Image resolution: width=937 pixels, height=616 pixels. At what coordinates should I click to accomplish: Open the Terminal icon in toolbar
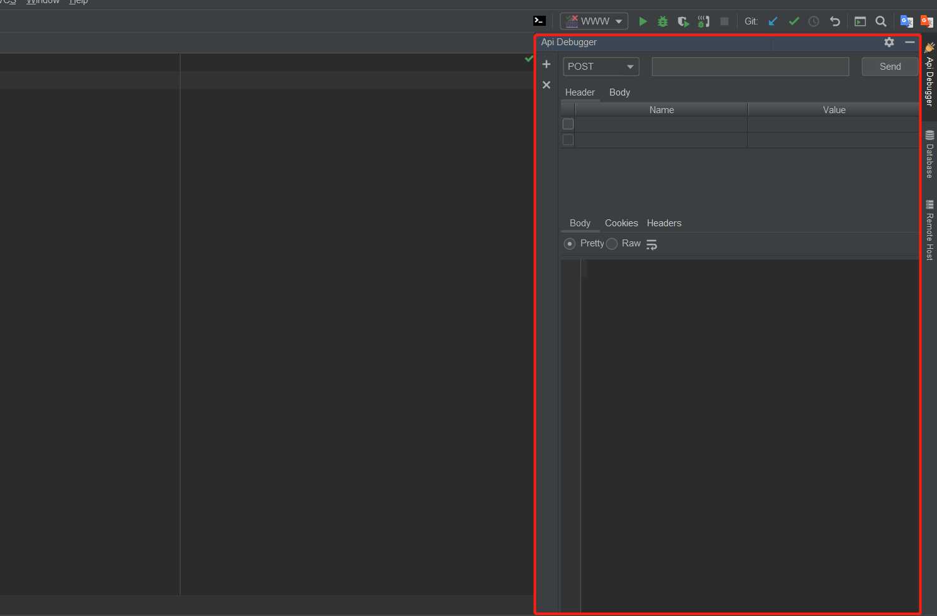coord(539,21)
